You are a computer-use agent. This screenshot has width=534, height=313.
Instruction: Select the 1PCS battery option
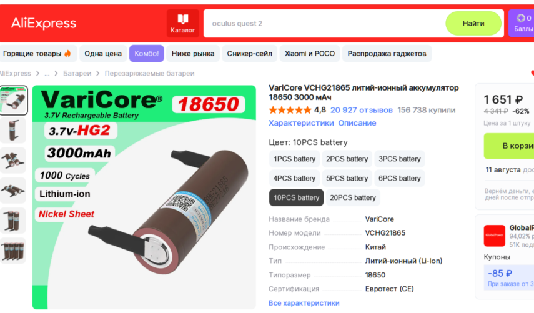[x=294, y=159]
